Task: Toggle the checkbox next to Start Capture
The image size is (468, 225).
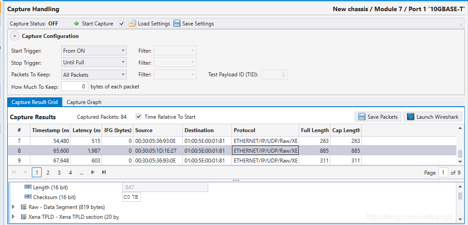Action: pyautogui.click(x=121, y=24)
